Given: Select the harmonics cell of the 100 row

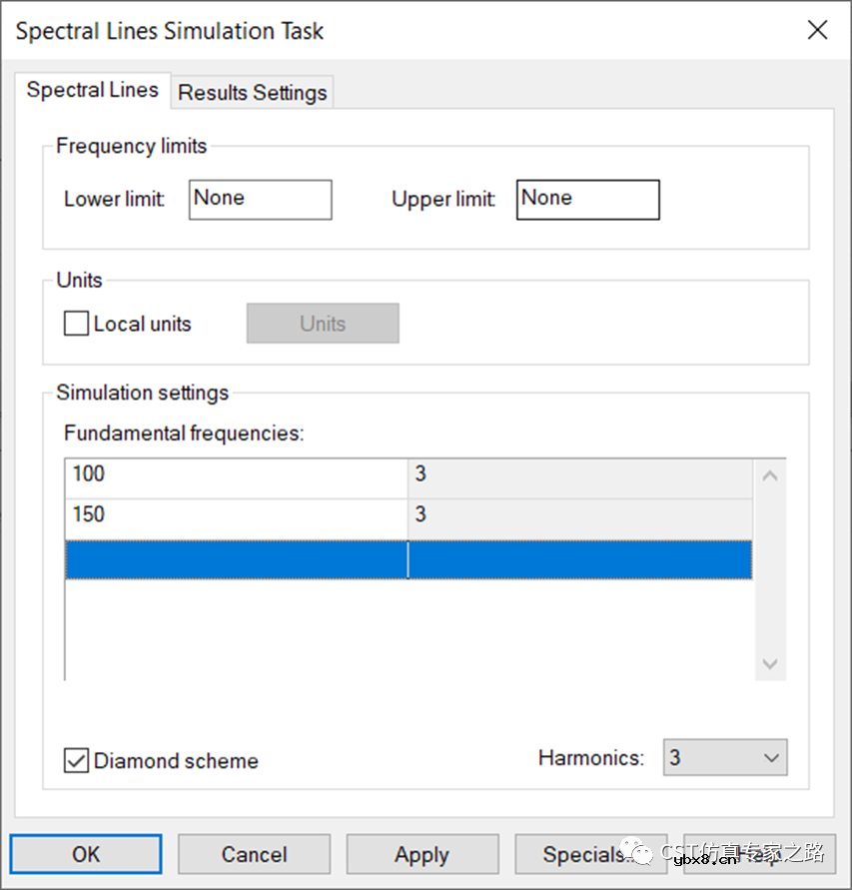Looking at the screenshot, I should click(579, 474).
